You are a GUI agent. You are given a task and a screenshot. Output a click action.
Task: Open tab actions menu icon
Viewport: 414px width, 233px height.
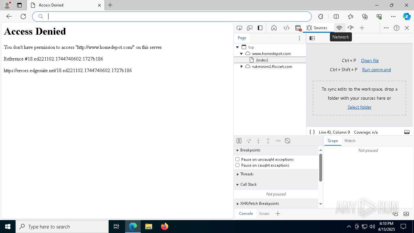coord(19,5)
